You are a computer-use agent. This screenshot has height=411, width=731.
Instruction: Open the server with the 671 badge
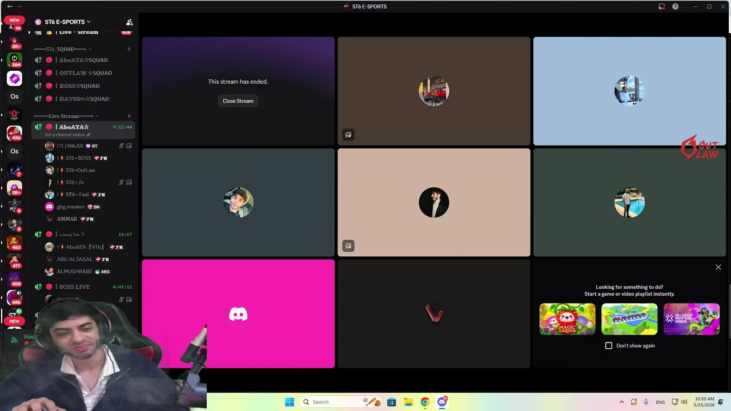point(14,261)
